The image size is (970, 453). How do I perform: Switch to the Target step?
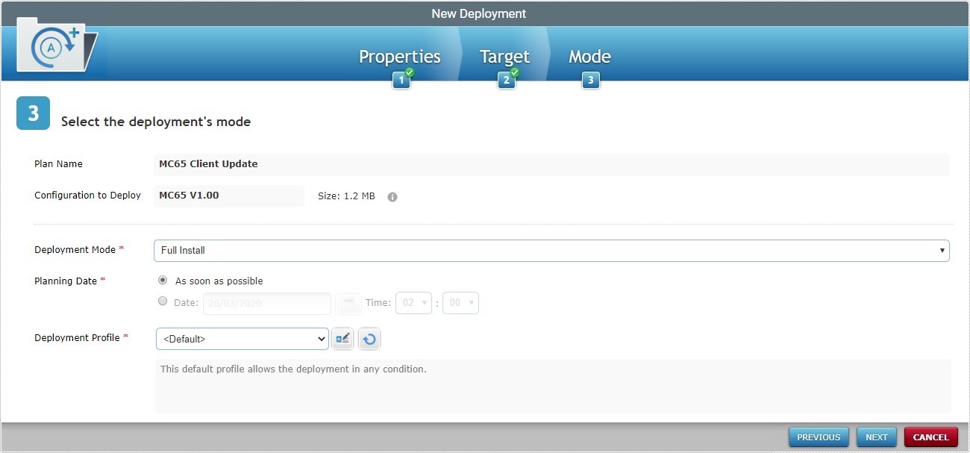click(x=504, y=56)
